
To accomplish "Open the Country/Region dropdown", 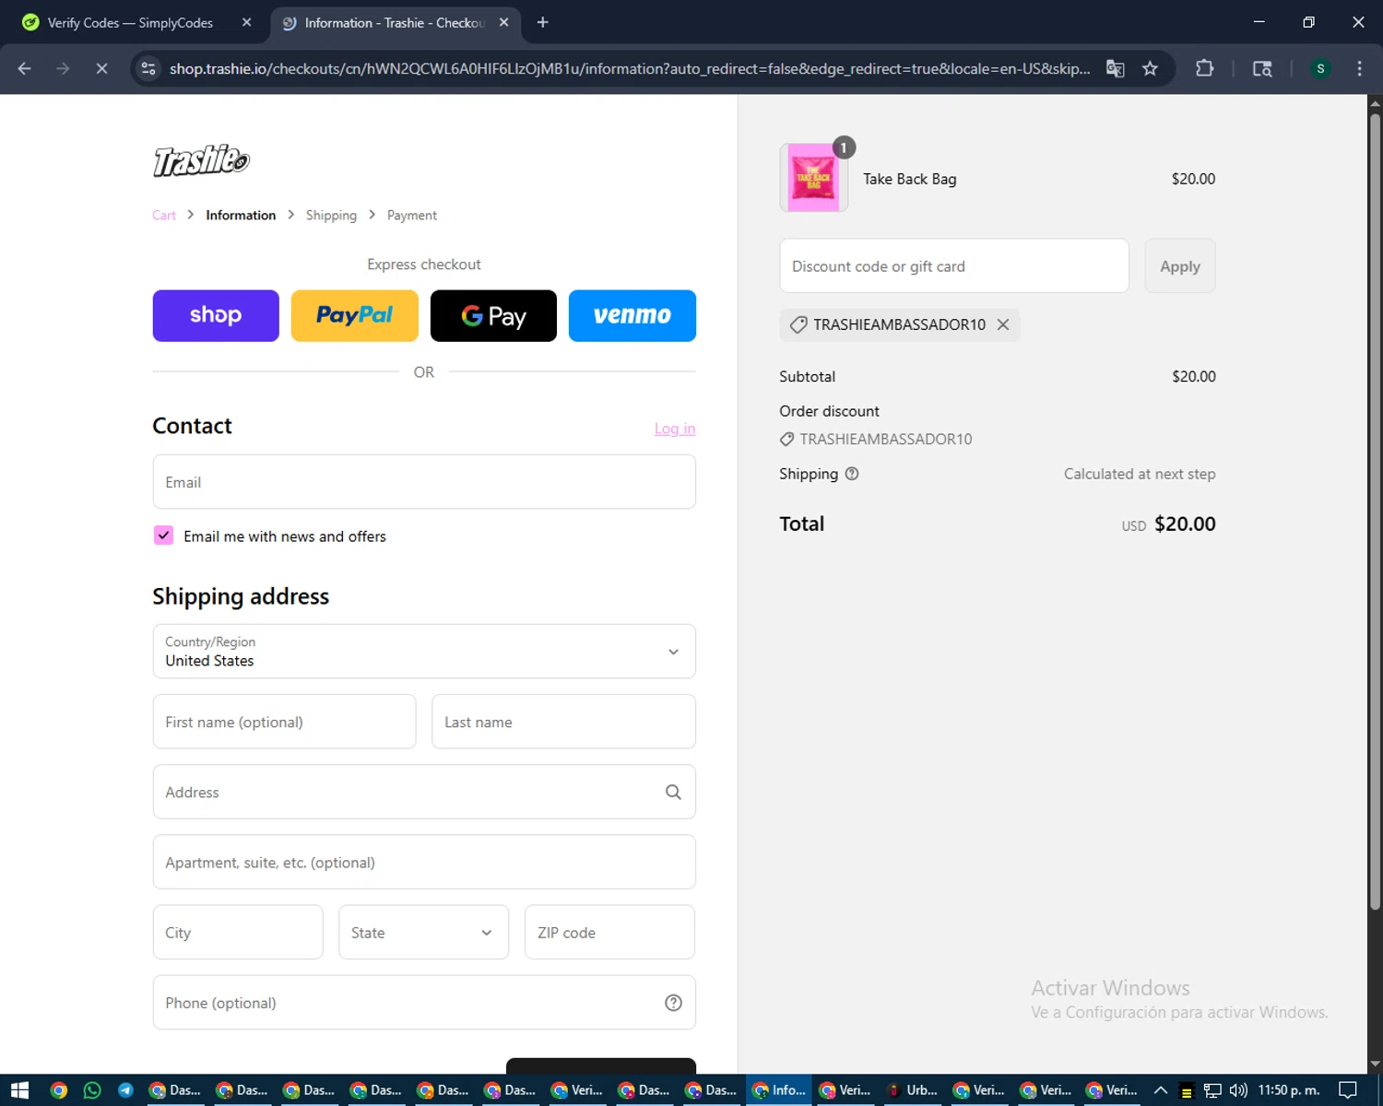I will pyautogui.click(x=424, y=652).
